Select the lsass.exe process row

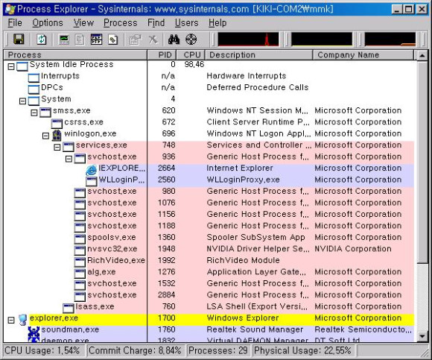tap(209, 306)
